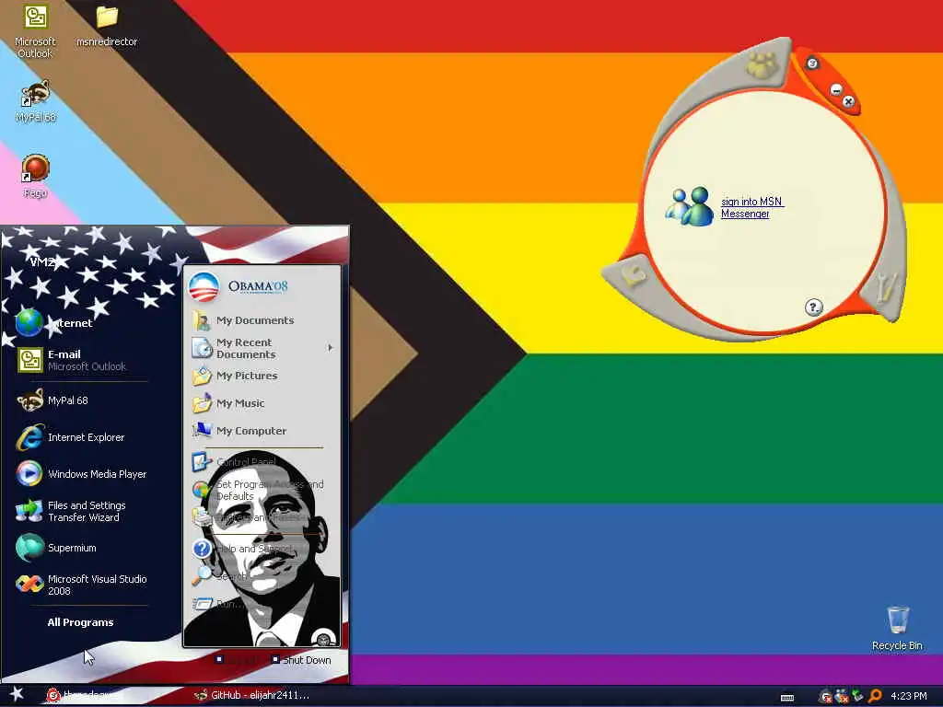Click the Shut Down button
Viewport: 943px width, 707px height.
pyautogui.click(x=301, y=660)
